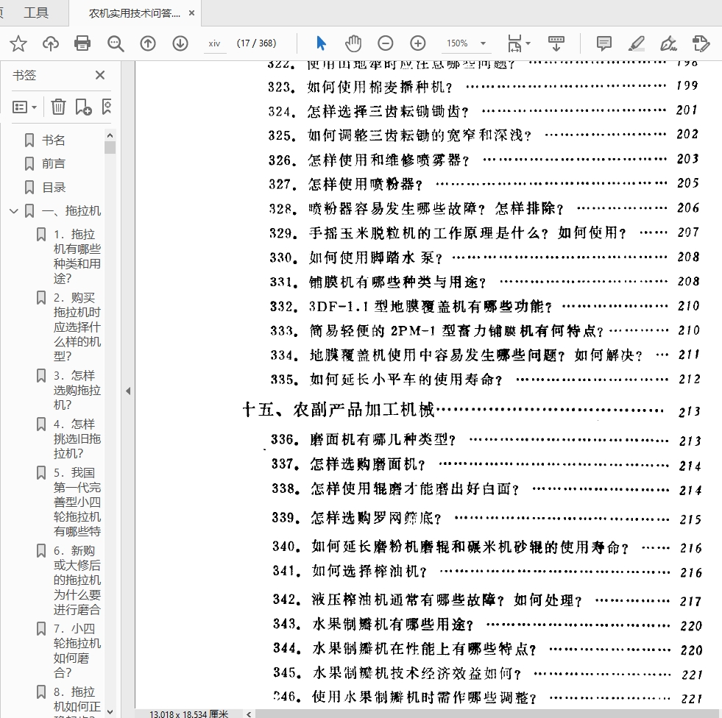
Task: Switch to the 工具 tab
Action: [x=36, y=13]
